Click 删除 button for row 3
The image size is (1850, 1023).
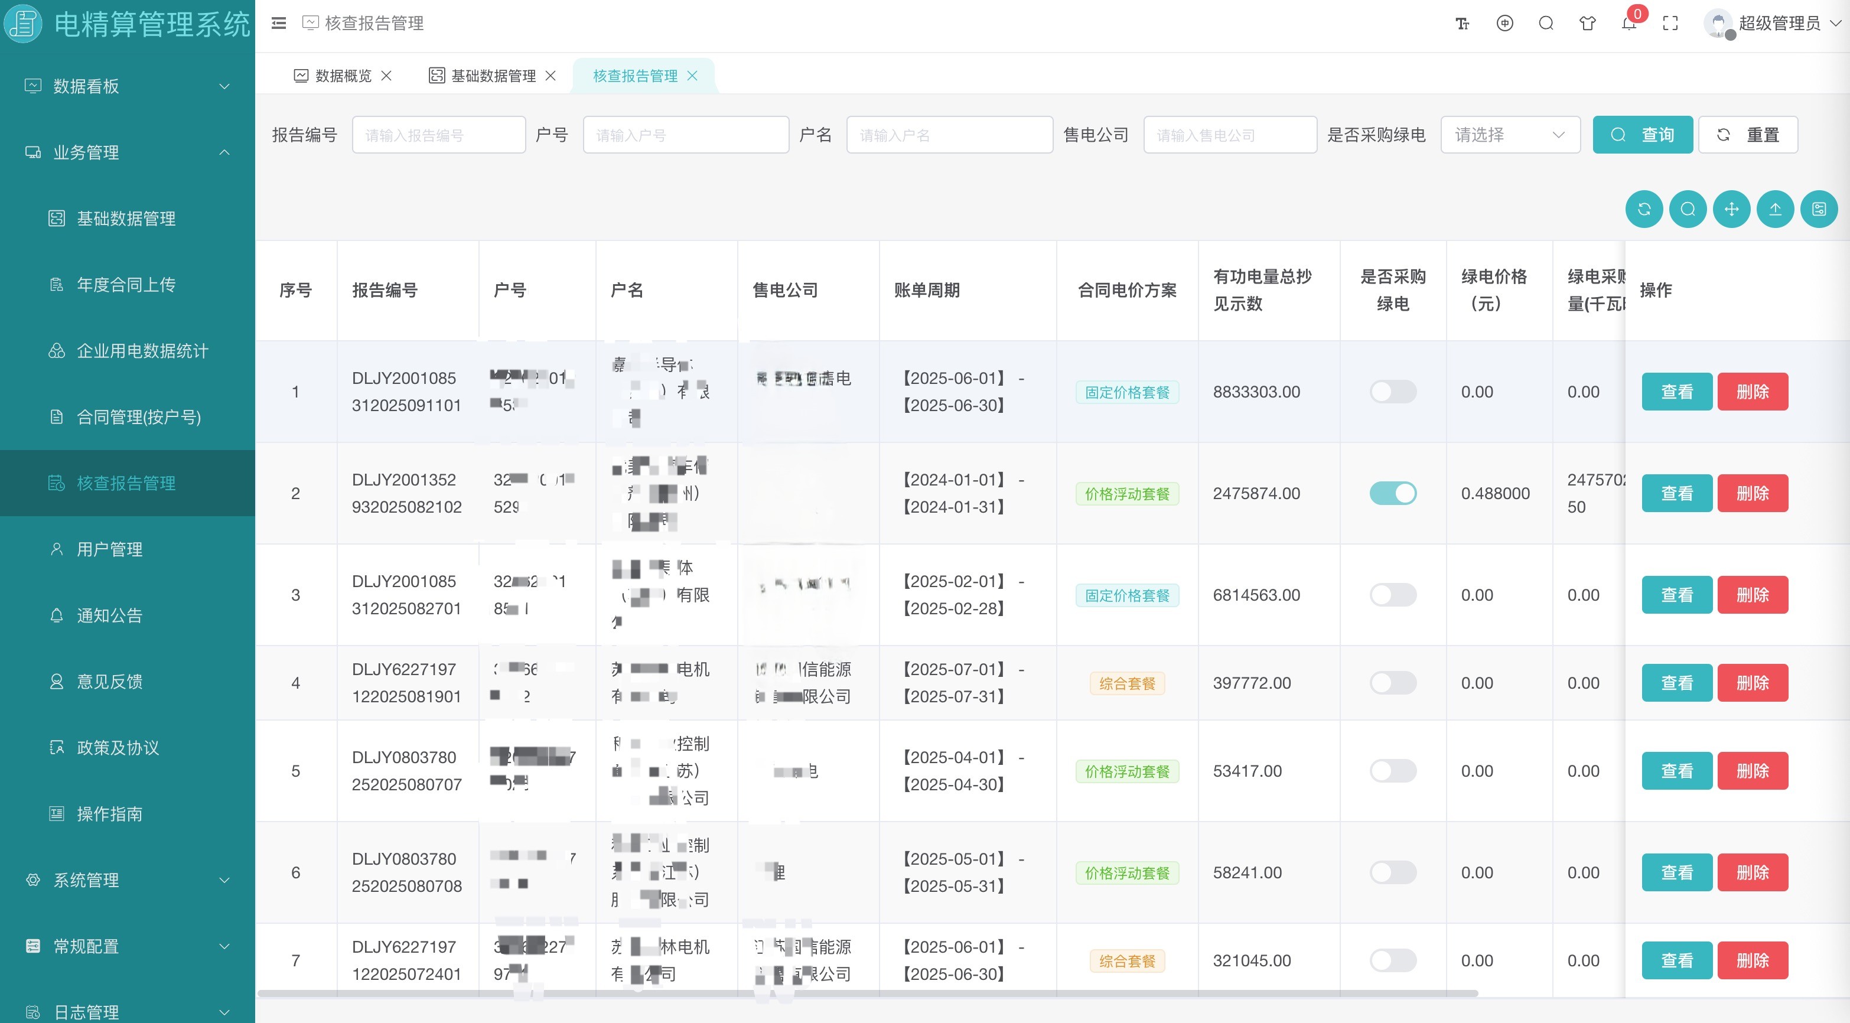point(1751,595)
